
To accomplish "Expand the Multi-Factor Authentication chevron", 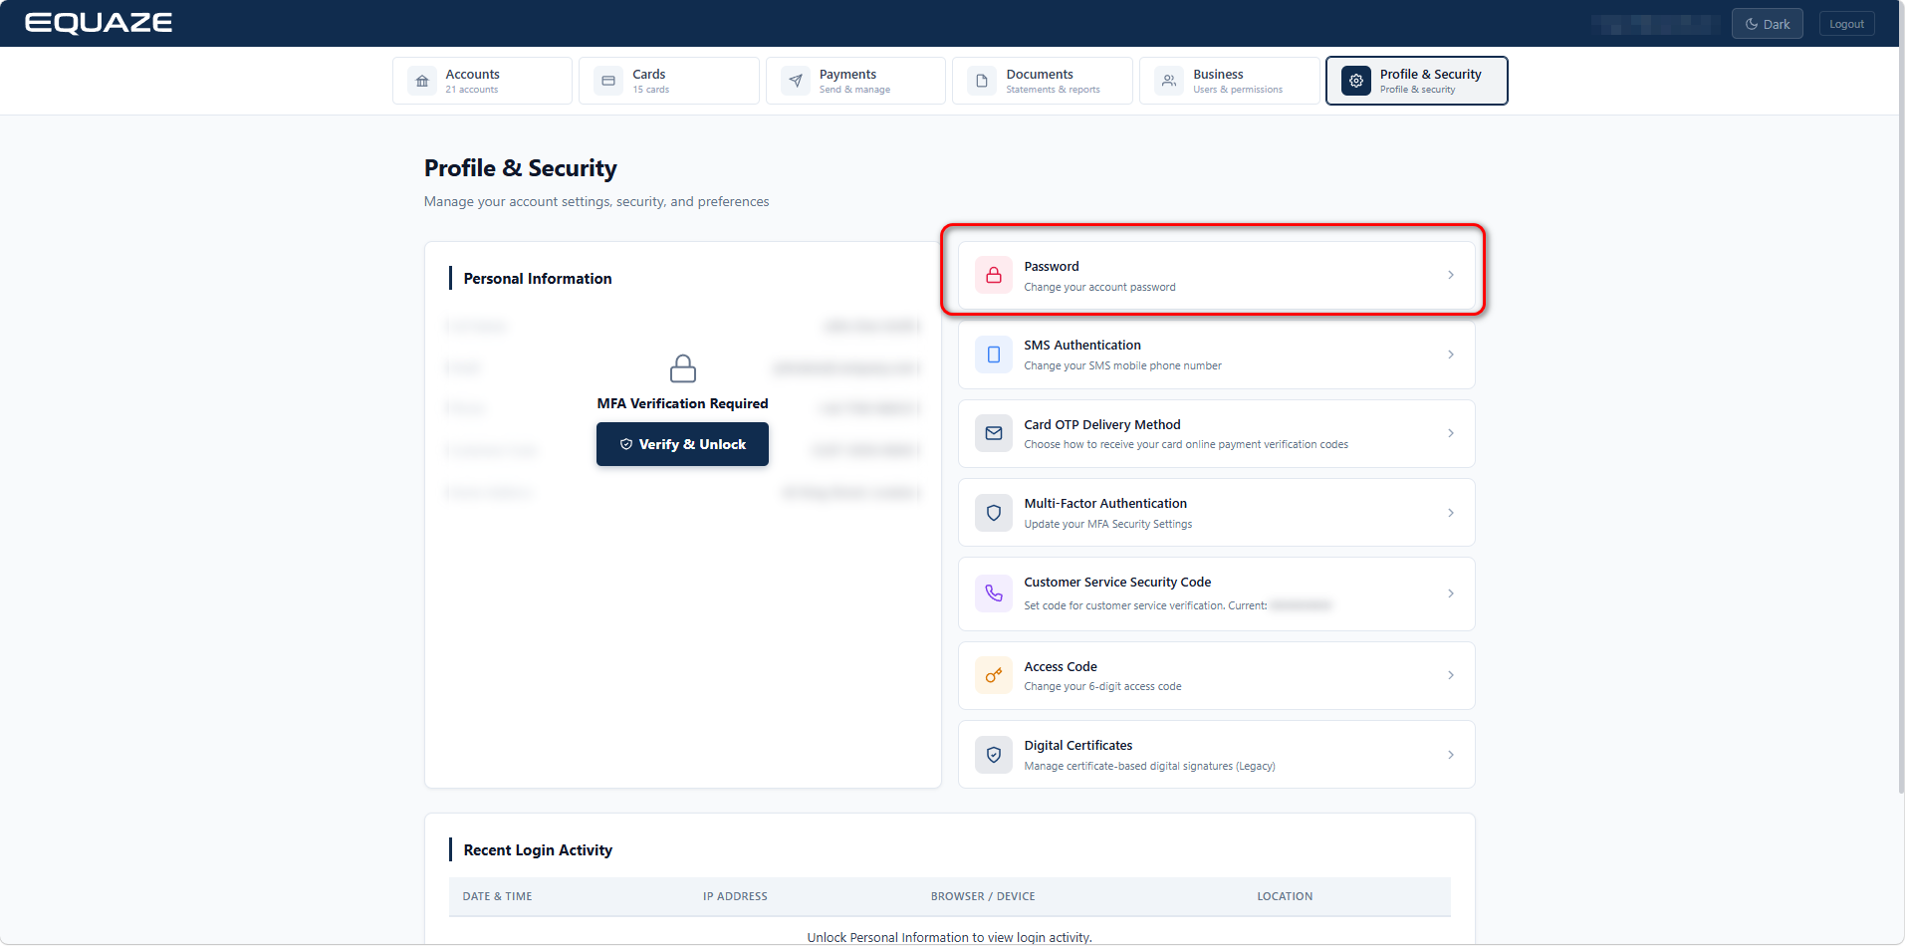I will [1451, 513].
